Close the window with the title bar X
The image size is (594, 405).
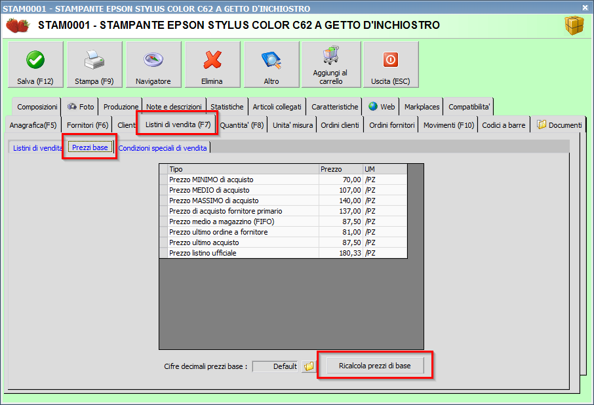585,7
